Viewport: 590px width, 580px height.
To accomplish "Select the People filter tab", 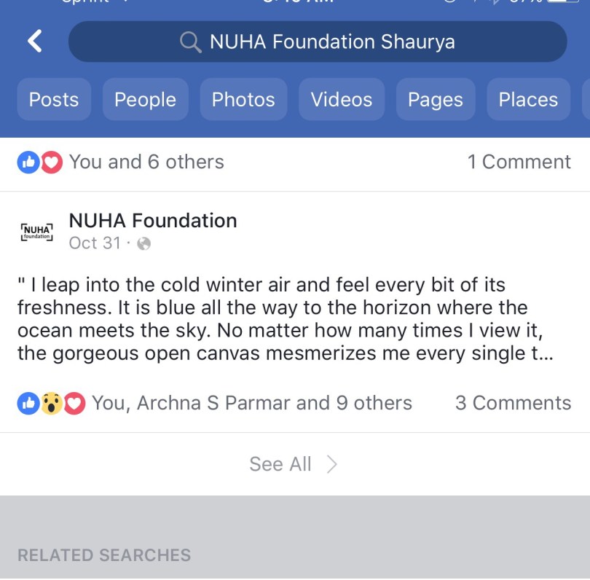I will tap(145, 100).
